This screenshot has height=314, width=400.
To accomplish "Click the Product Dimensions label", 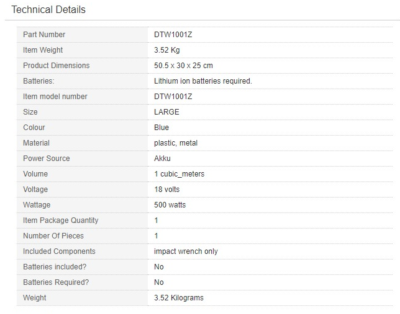I will click(x=56, y=66).
